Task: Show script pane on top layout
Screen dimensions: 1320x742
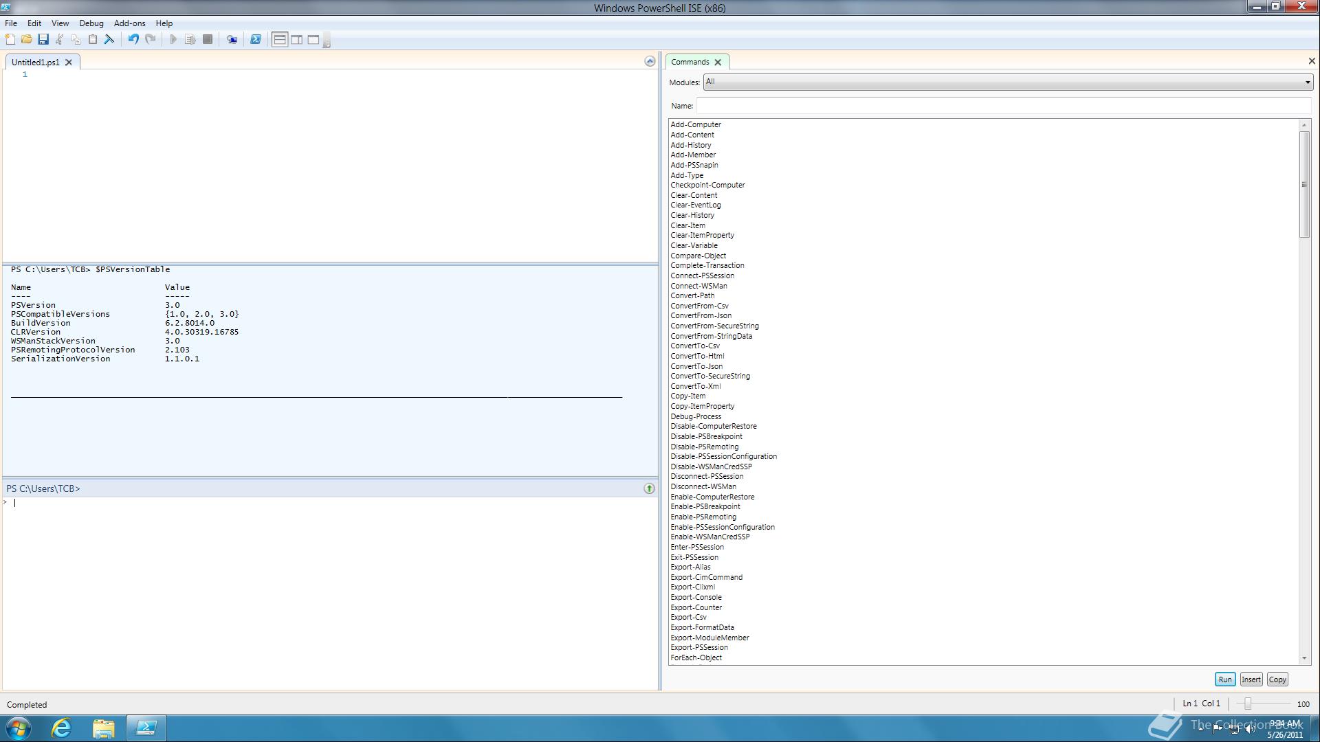Action: [x=280, y=39]
